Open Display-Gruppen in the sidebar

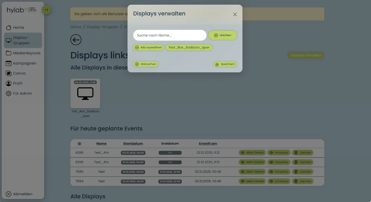[23, 40]
